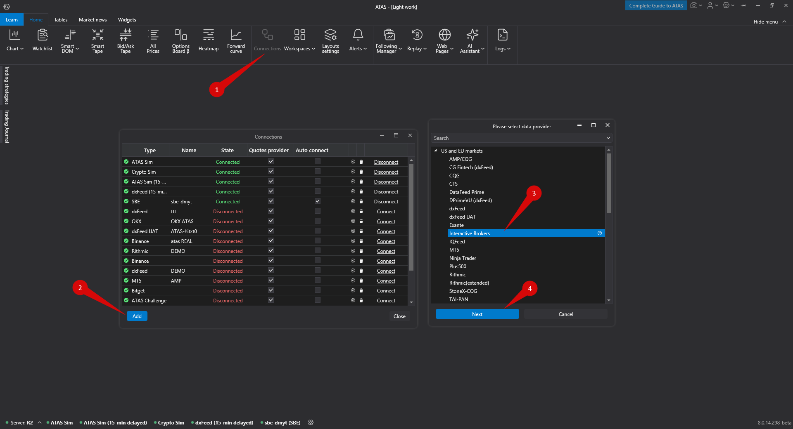Open the Chart dropdown menu
This screenshot has width=793, height=429.
tap(15, 40)
